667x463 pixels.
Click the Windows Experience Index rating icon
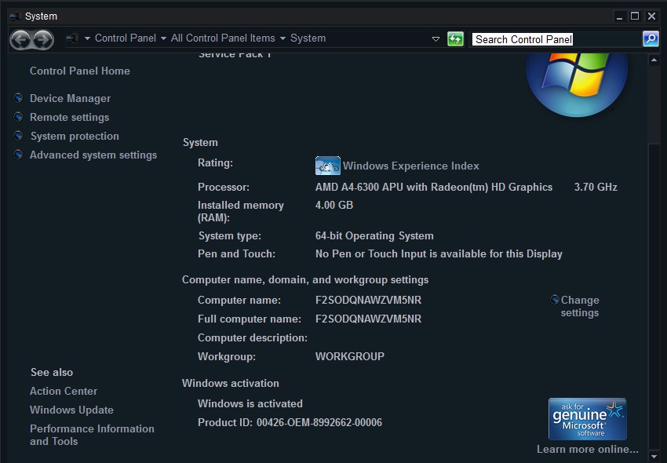[x=327, y=166]
